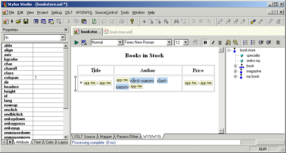The height and width of the screenshot is (153, 286).
Task: Close the Properties panel with X button
Action: 66,30
